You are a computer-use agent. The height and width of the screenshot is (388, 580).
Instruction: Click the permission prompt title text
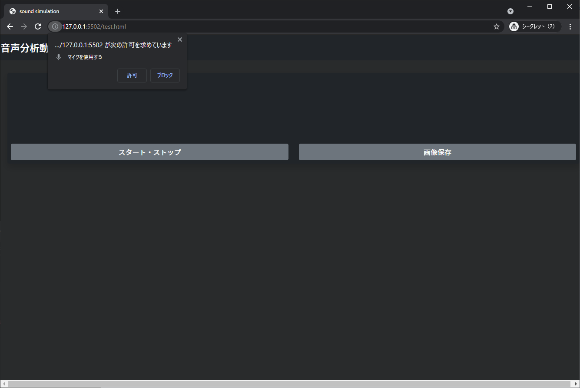tap(113, 45)
